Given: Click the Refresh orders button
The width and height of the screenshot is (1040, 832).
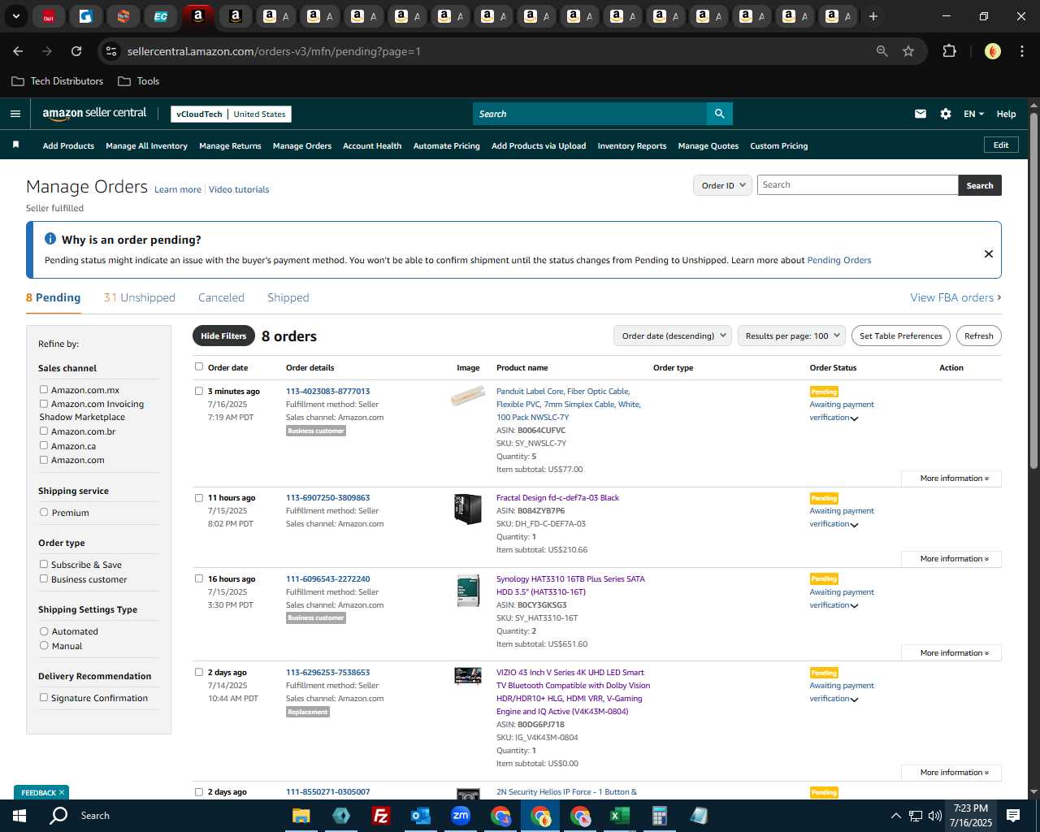Looking at the screenshot, I should (x=979, y=336).
